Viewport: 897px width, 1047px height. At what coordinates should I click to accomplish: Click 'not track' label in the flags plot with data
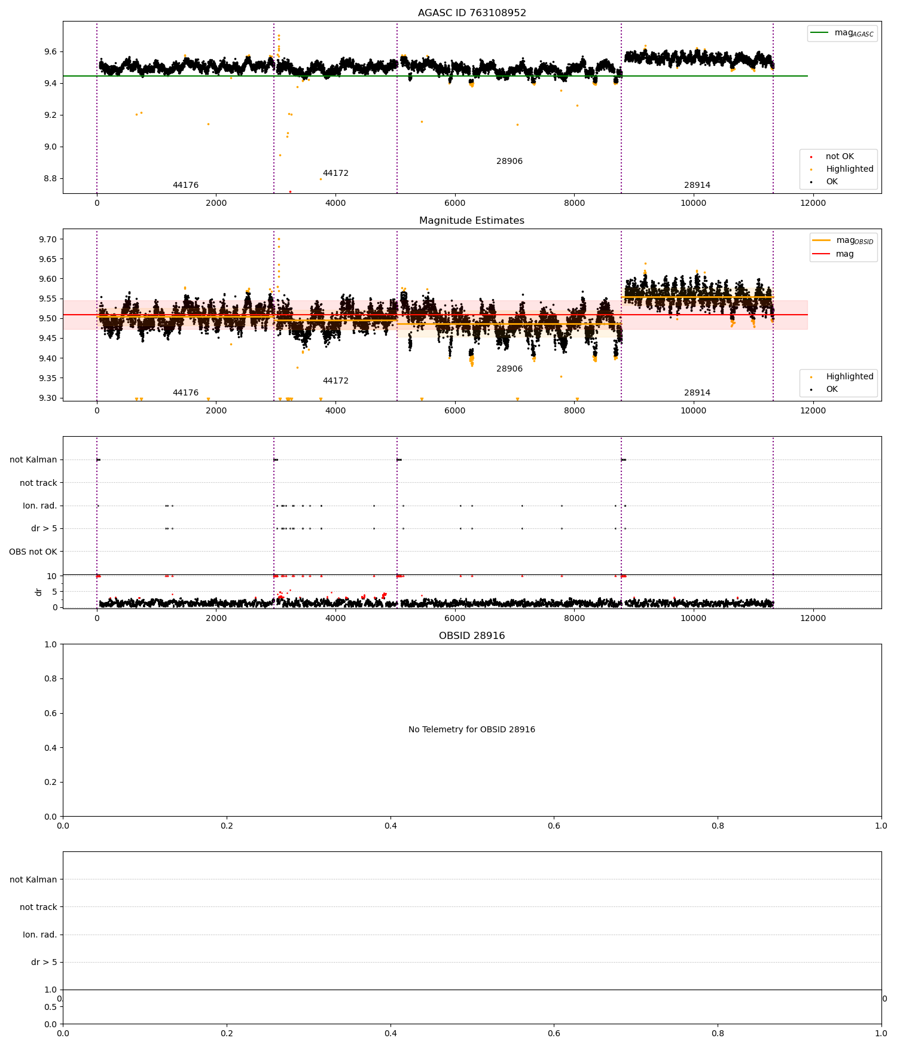(38, 483)
